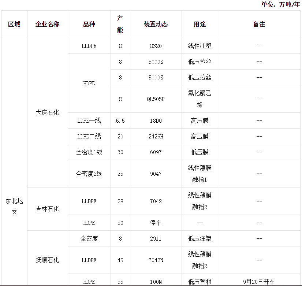Click the LDPE二线 row's 高压膜 cell
Screen dimensions: 302x286
point(200,137)
